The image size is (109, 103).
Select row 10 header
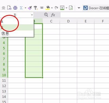click(4, 75)
